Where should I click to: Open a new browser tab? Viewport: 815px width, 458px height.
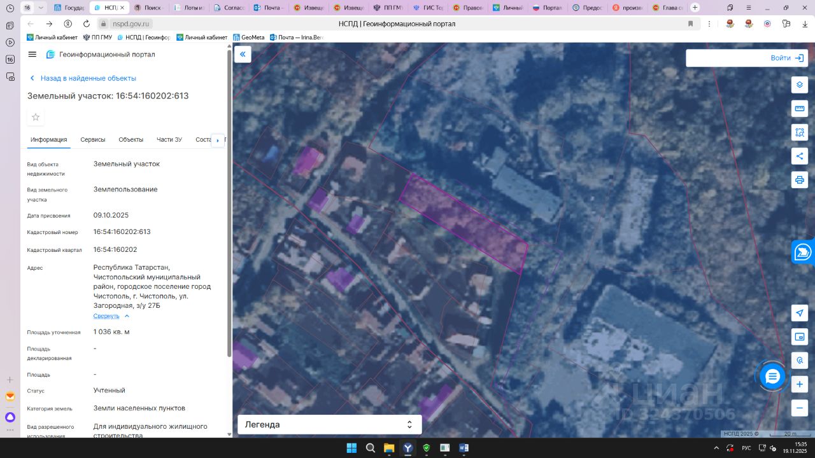pos(695,8)
